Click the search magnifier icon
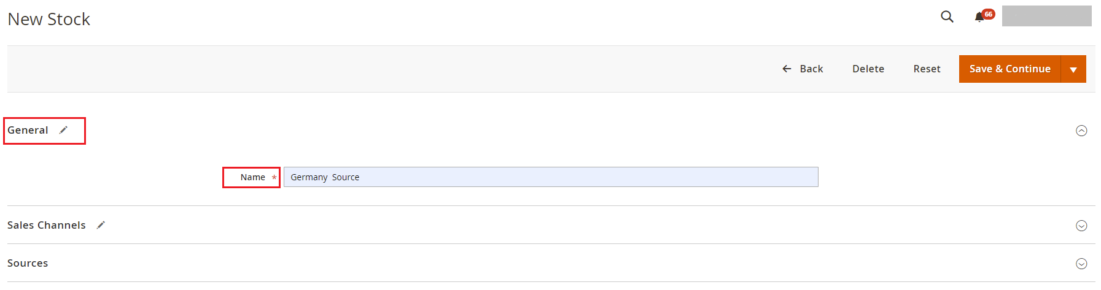 tap(947, 17)
